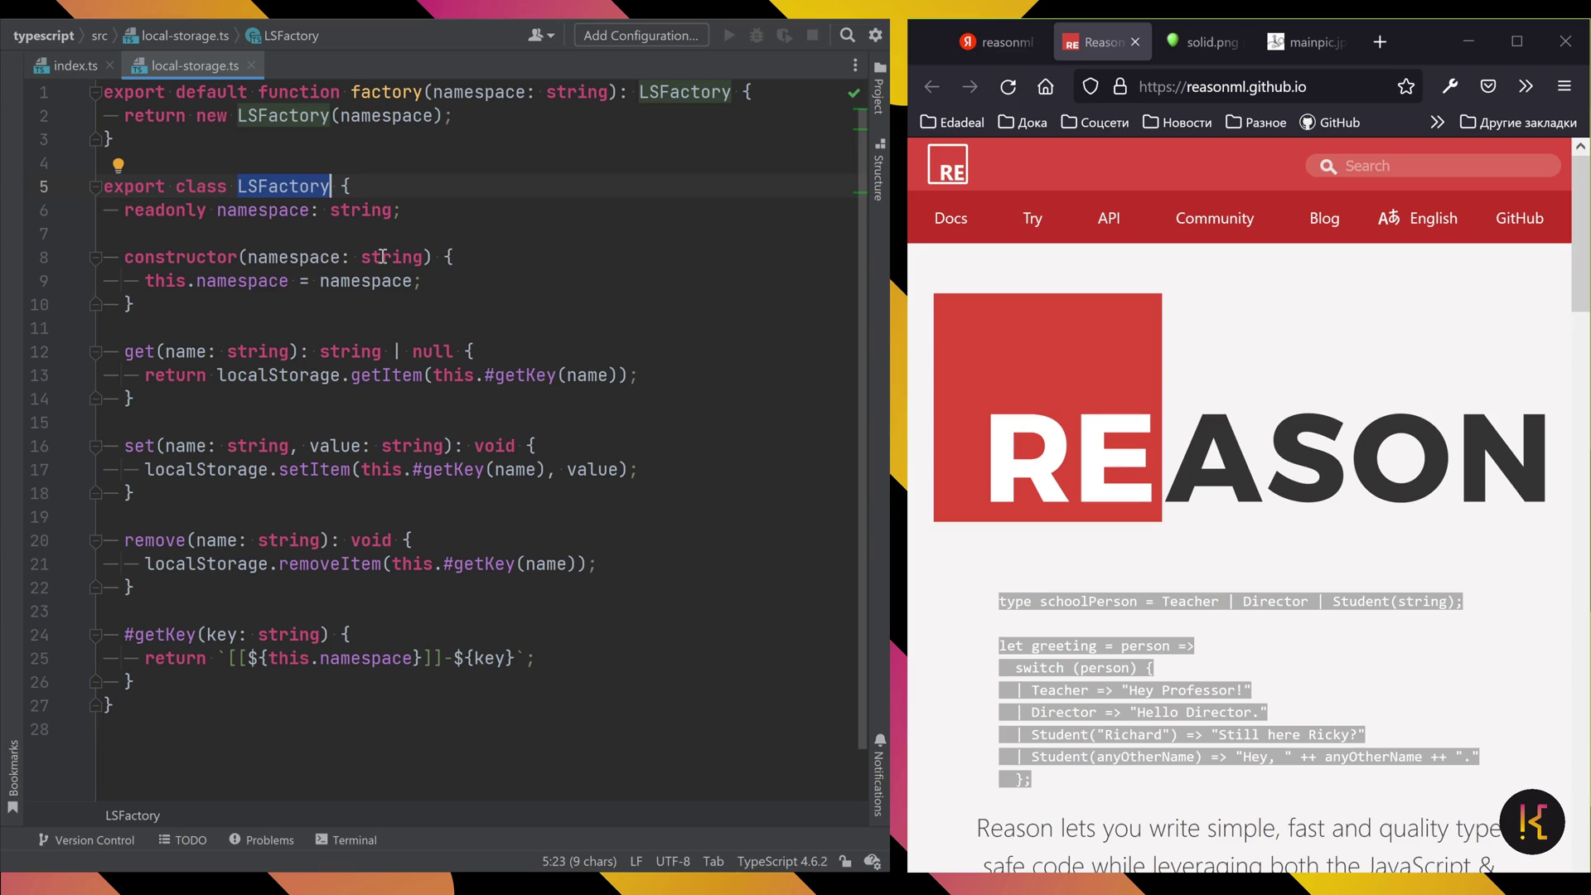1591x895 pixels.
Task: Collapse the factory function fold on line 1
Action: (x=95, y=92)
